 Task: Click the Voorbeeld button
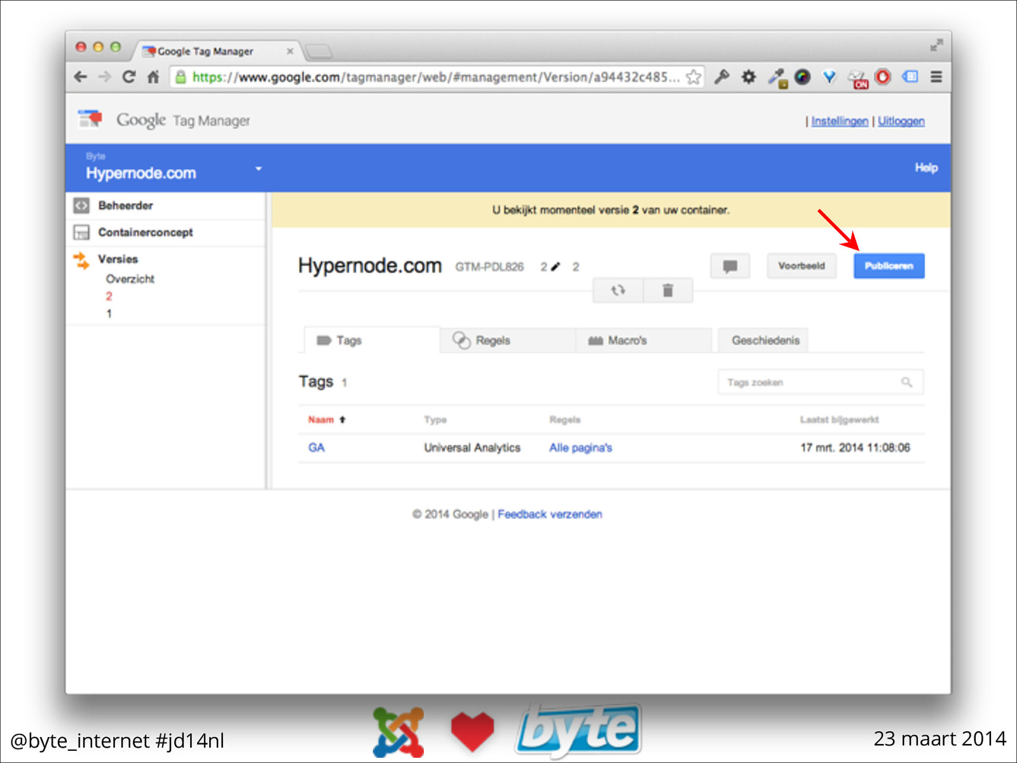click(x=802, y=266)
